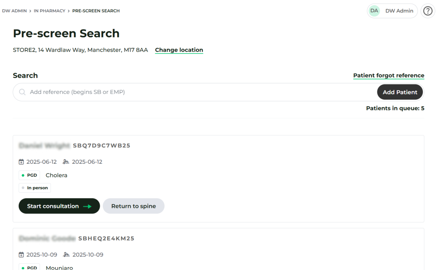436x270 pixels.
Task: Open Patient forgot reference link
Action: click(x=389, y=76)
